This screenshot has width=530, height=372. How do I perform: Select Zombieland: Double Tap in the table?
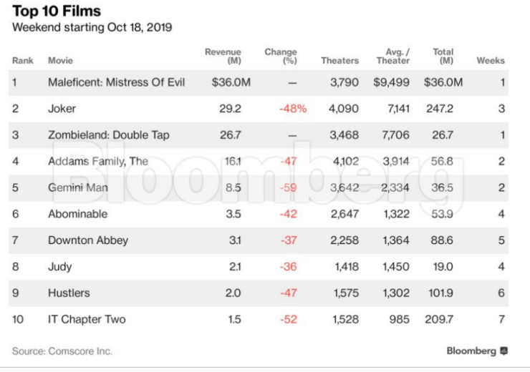108,135
